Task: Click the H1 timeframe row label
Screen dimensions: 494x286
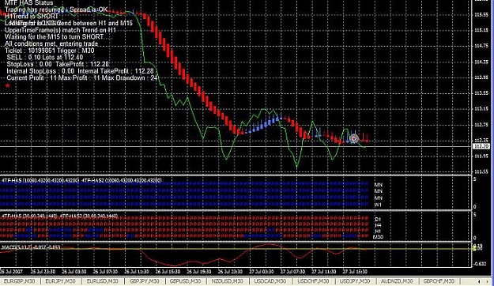Action: click(x=378, y=231)
